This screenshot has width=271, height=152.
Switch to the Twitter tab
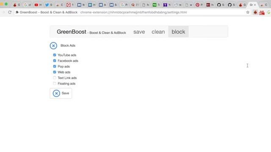pos(49,5)
